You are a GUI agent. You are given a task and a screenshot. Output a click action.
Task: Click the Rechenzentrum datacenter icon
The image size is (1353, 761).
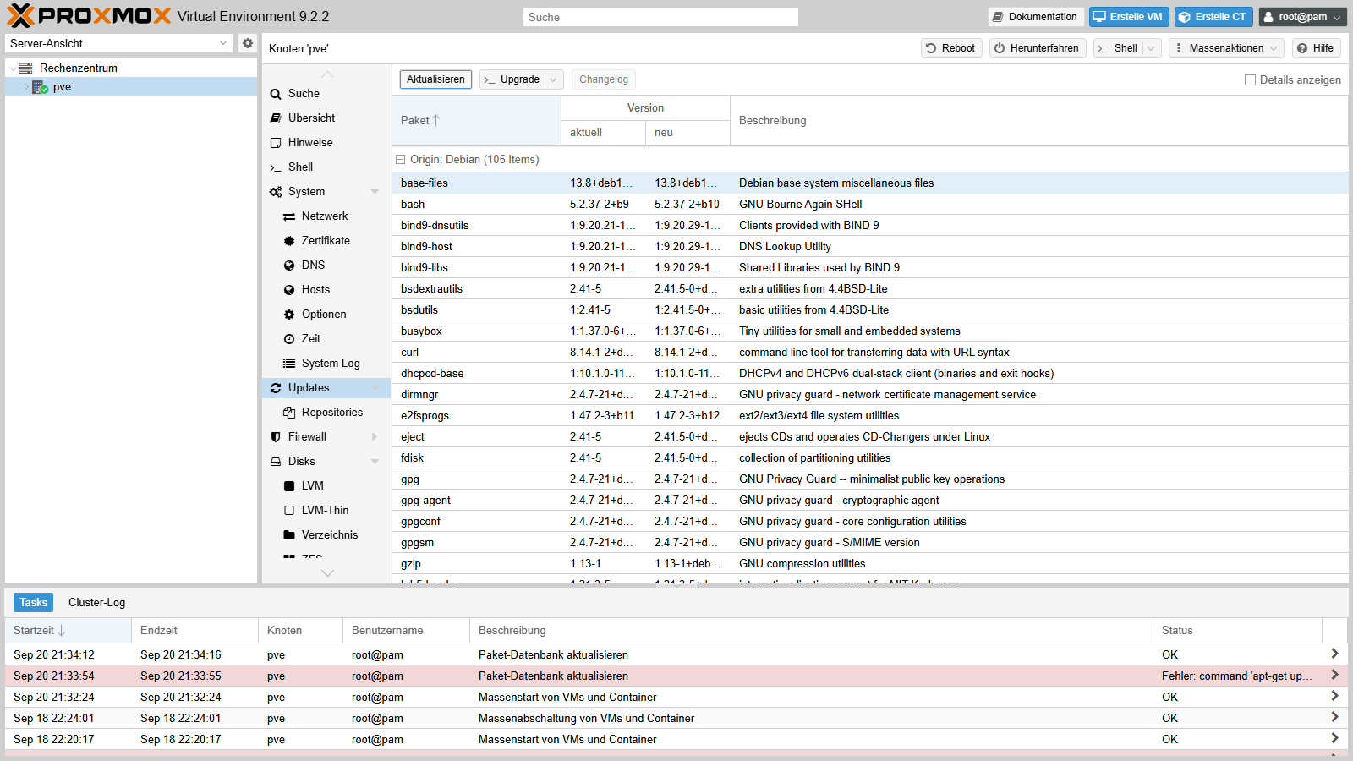click(x=25, y=68)
